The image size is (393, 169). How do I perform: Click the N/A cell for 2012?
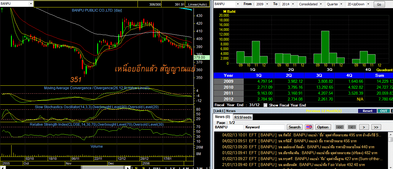point(350,99)
